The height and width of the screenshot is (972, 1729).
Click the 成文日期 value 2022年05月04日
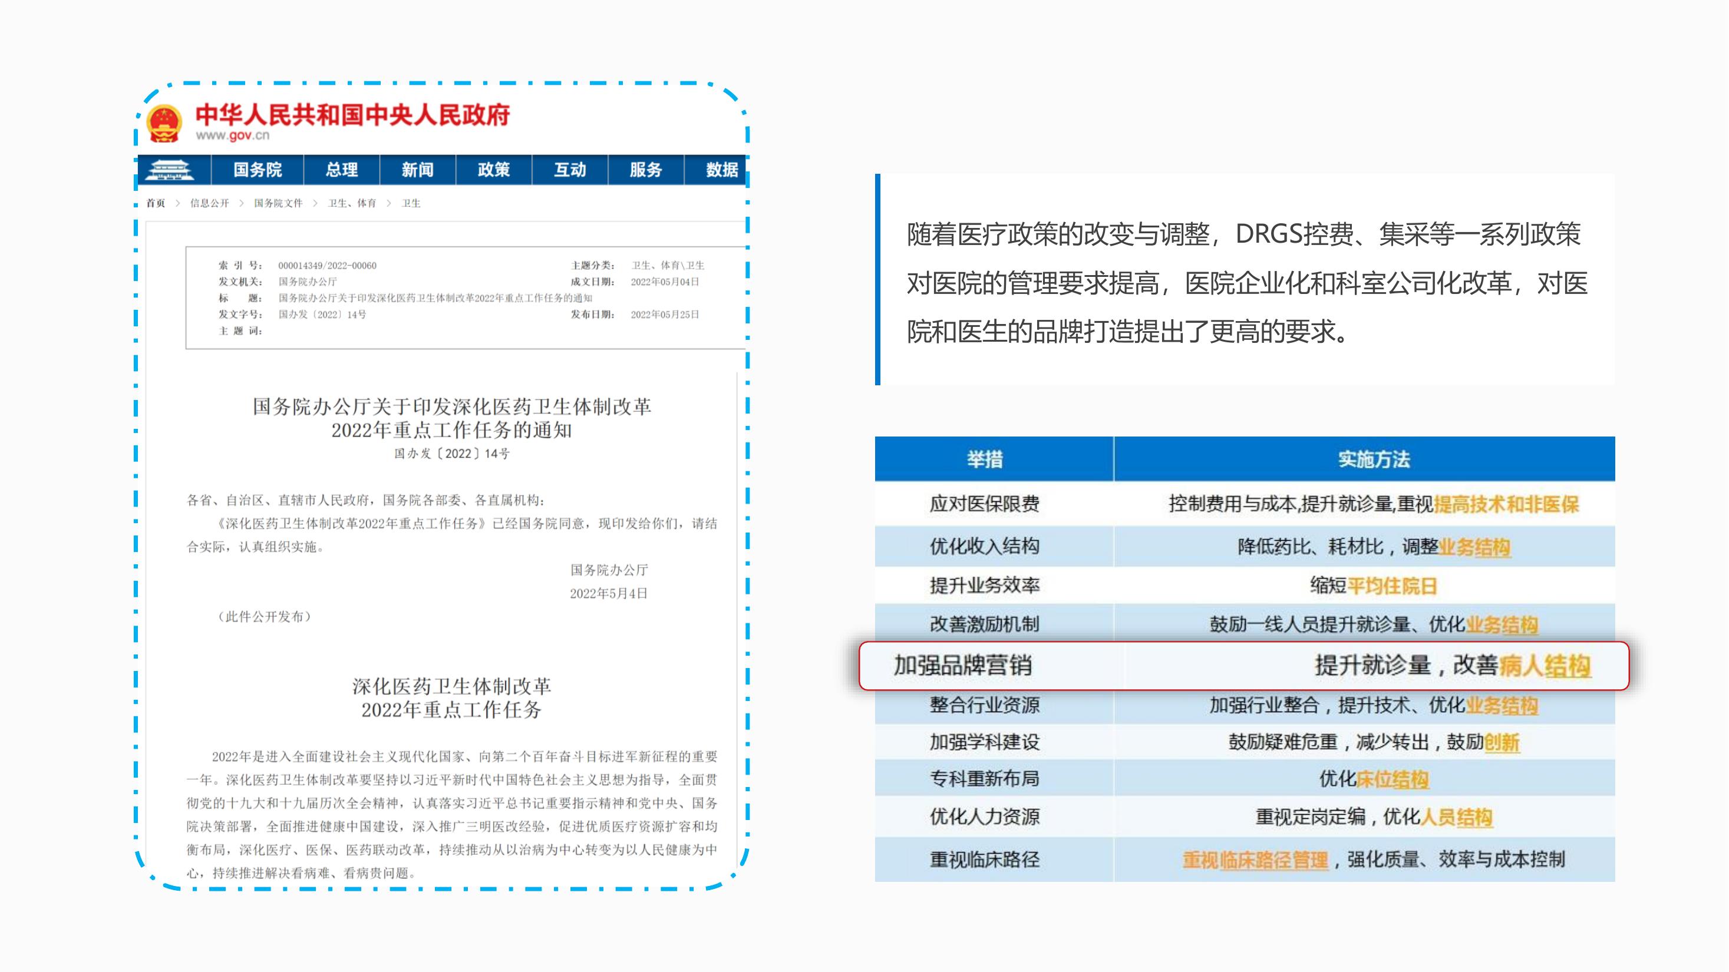[665, 282]
